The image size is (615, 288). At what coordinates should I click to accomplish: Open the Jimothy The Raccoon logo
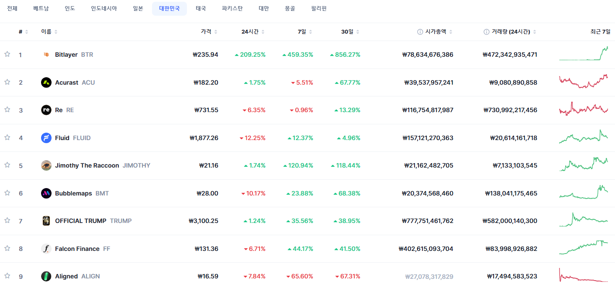click(x=46, y=165)
